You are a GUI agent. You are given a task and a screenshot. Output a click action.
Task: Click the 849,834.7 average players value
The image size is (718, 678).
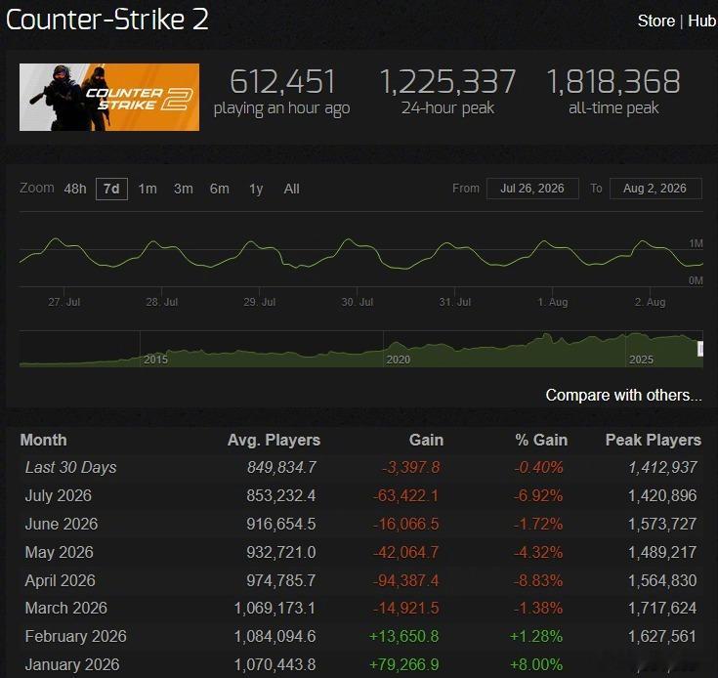coord(281,467)
